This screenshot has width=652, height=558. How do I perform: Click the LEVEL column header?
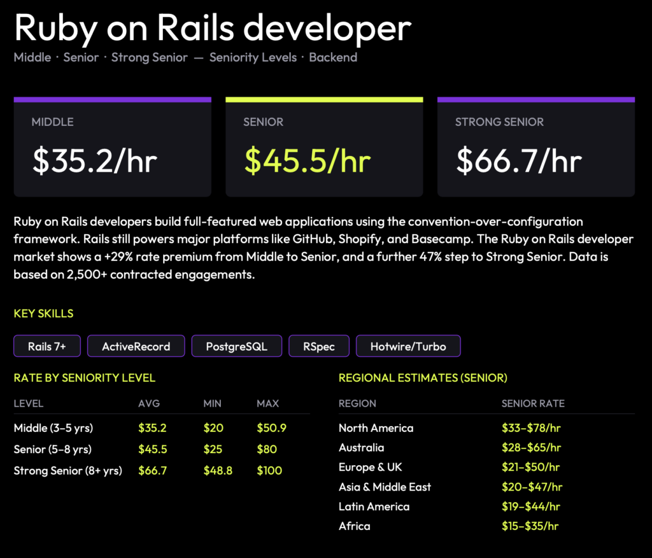[28, 403]
